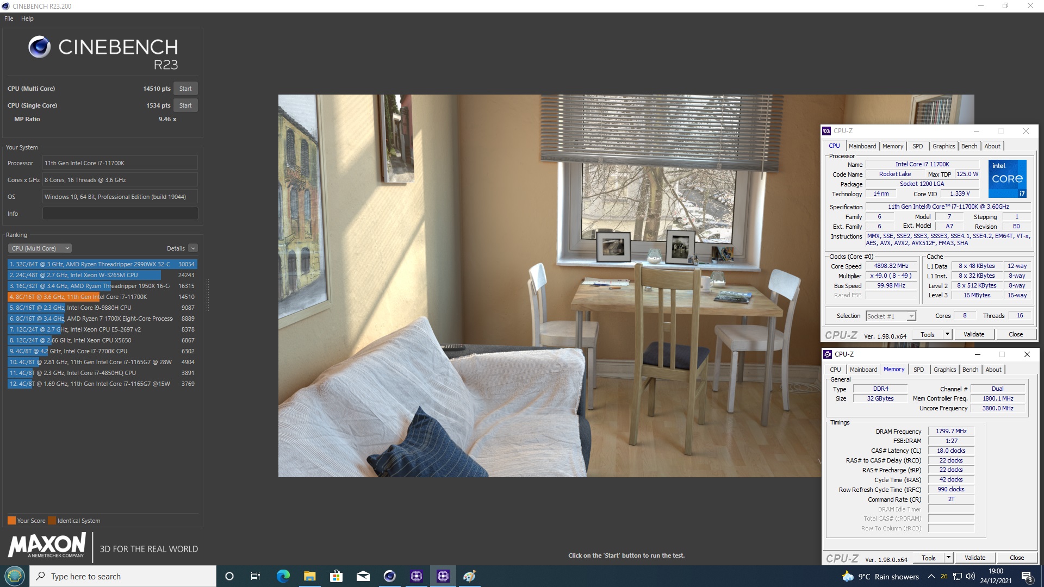Click the empty Info input field

(x=120, y=214)
